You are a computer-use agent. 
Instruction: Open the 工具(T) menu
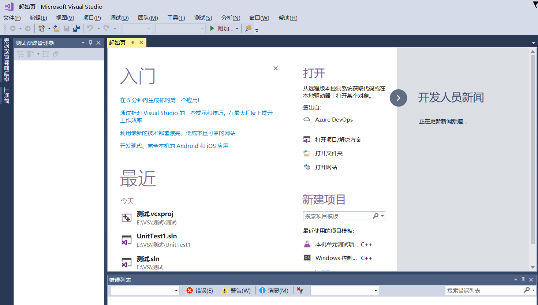[x=176, y=18]
